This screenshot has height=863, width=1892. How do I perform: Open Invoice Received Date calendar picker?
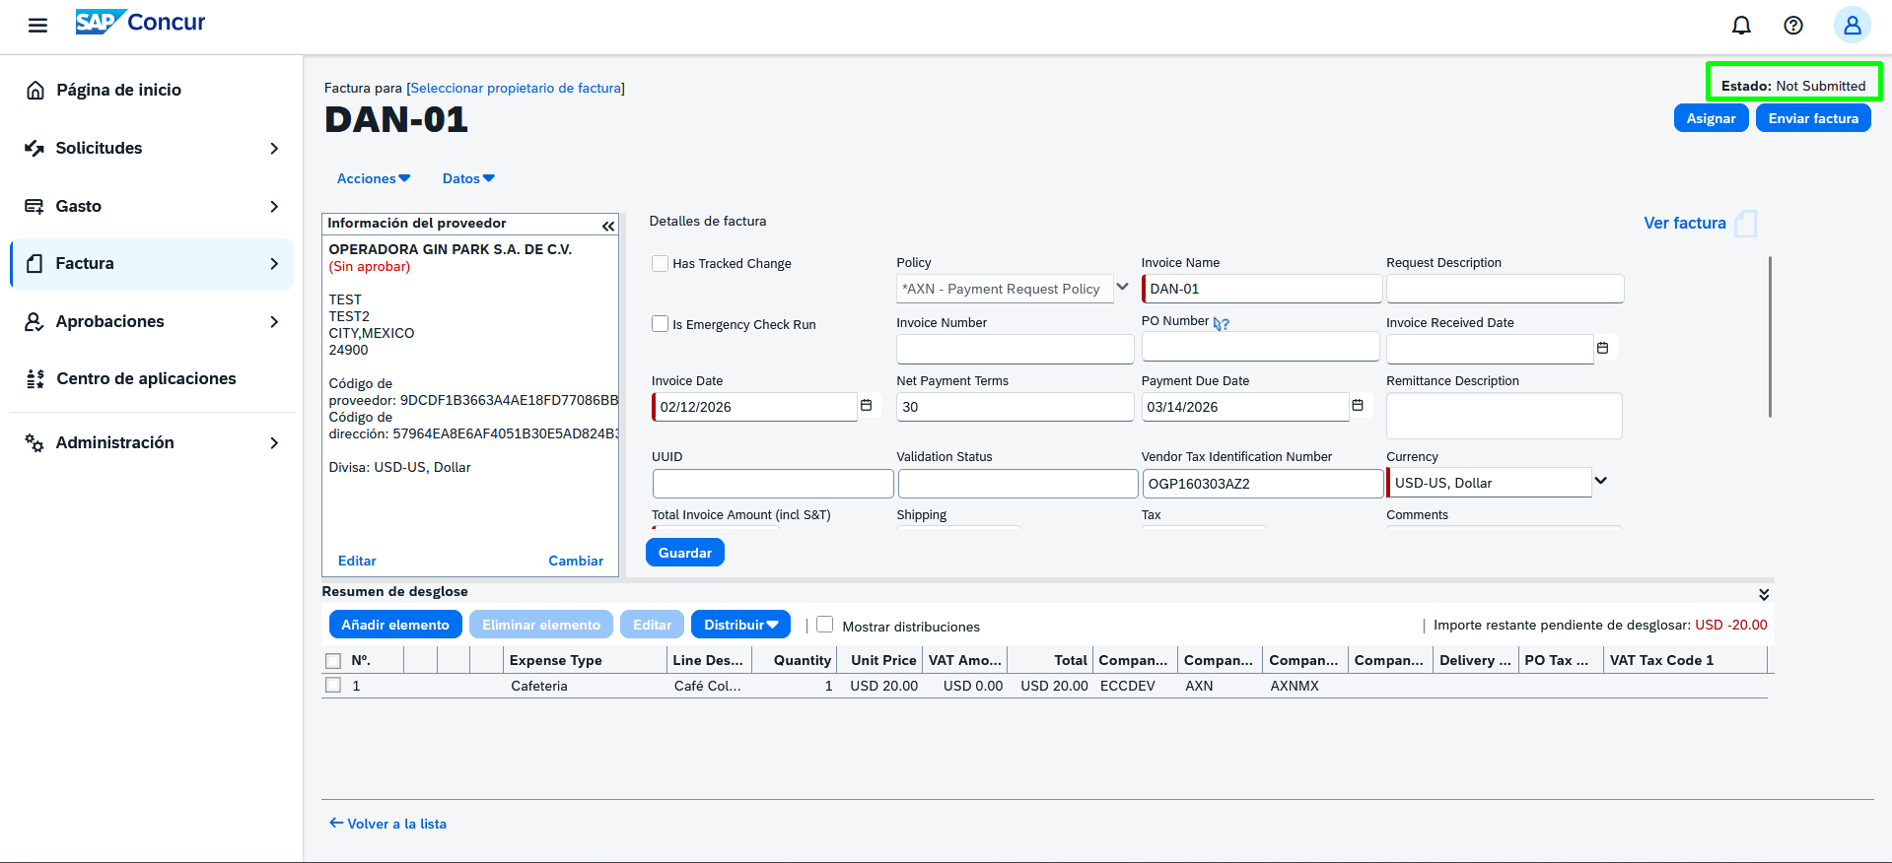click(1602, 349)
